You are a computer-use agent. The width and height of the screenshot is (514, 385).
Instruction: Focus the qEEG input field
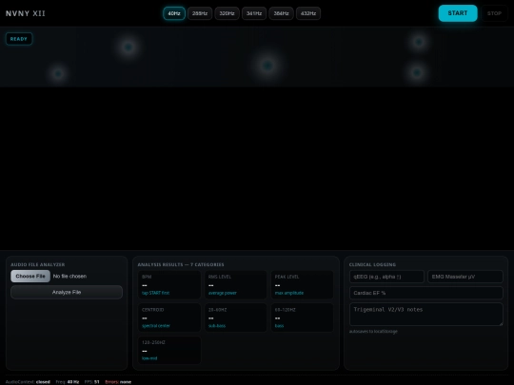(x=386, y=277)
